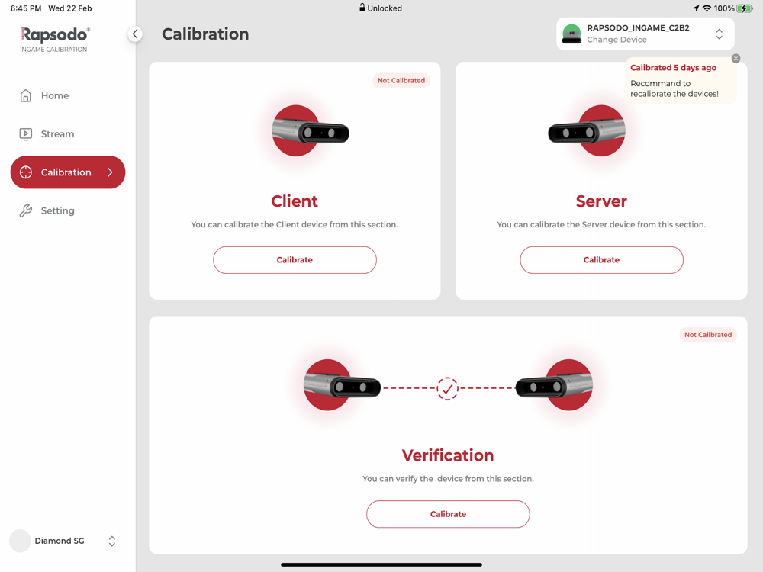
Task: Open the Diamond SG account switcher
Action: (x=63, y=541)
